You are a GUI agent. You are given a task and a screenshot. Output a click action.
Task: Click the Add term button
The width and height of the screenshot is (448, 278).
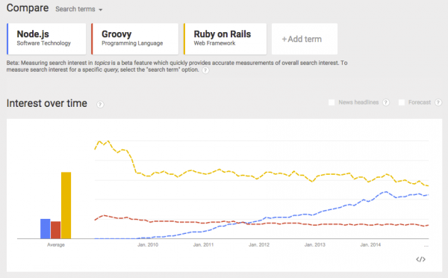[305, 39]
